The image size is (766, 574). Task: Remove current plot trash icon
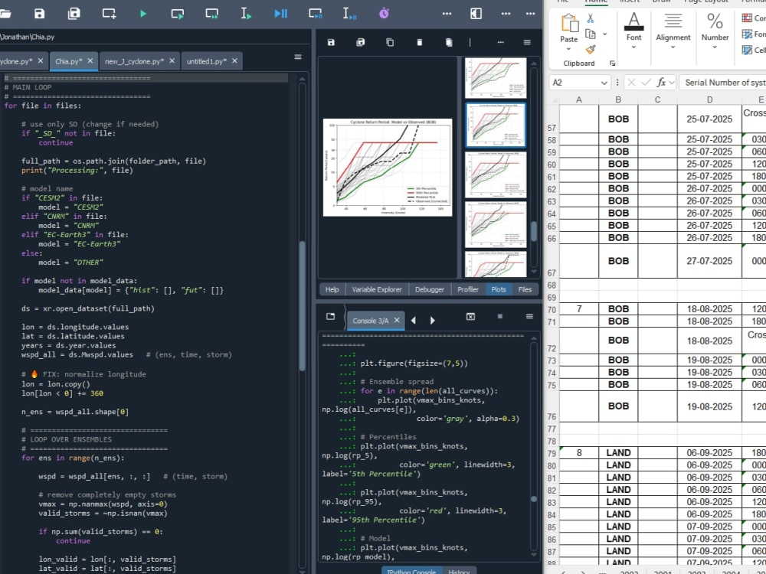coord(419,42)
